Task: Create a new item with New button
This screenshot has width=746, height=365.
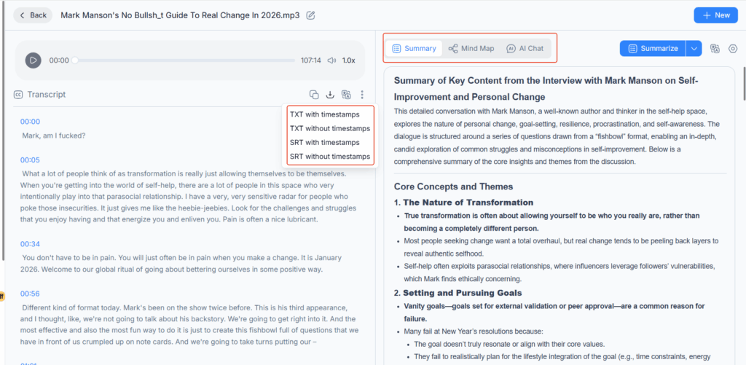Action: (x=718, y=15)
